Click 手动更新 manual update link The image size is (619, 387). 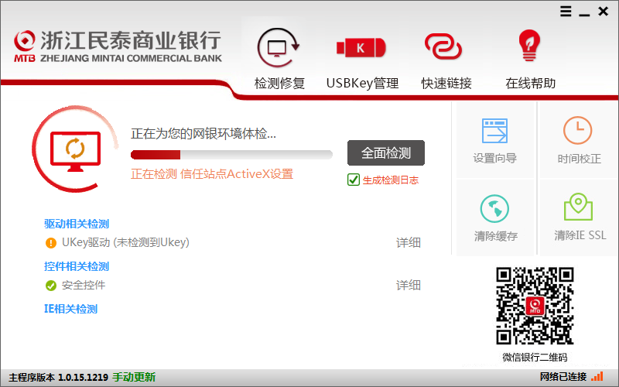point(134,378)
